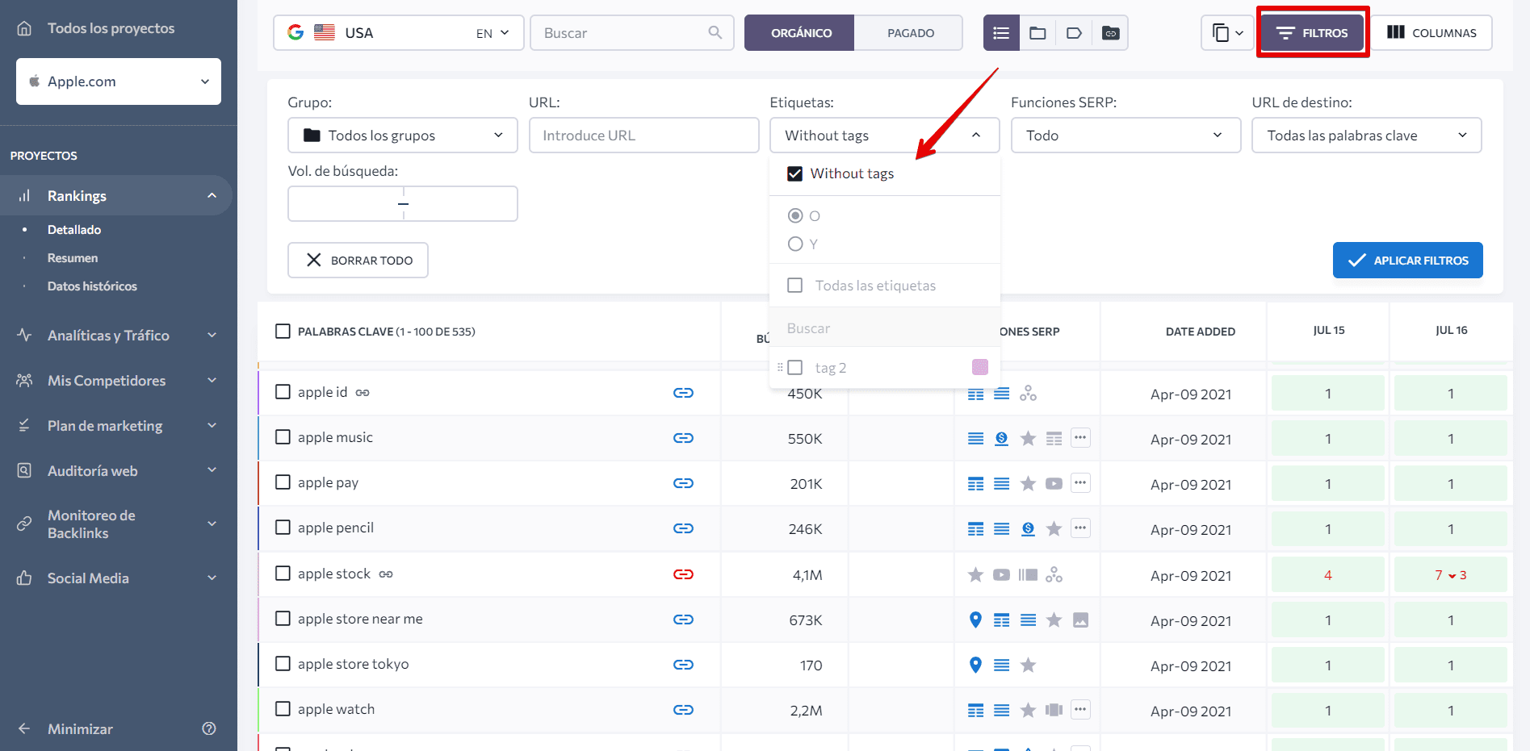The image size is (1530, 751).
Task: Check Todas las etiquetas checkbox
Action: coord(795,286)
